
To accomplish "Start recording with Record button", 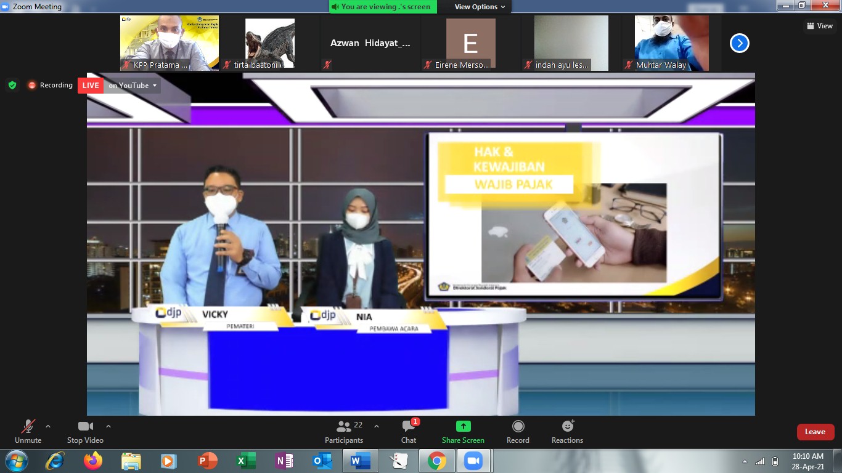I will (518, 432).
